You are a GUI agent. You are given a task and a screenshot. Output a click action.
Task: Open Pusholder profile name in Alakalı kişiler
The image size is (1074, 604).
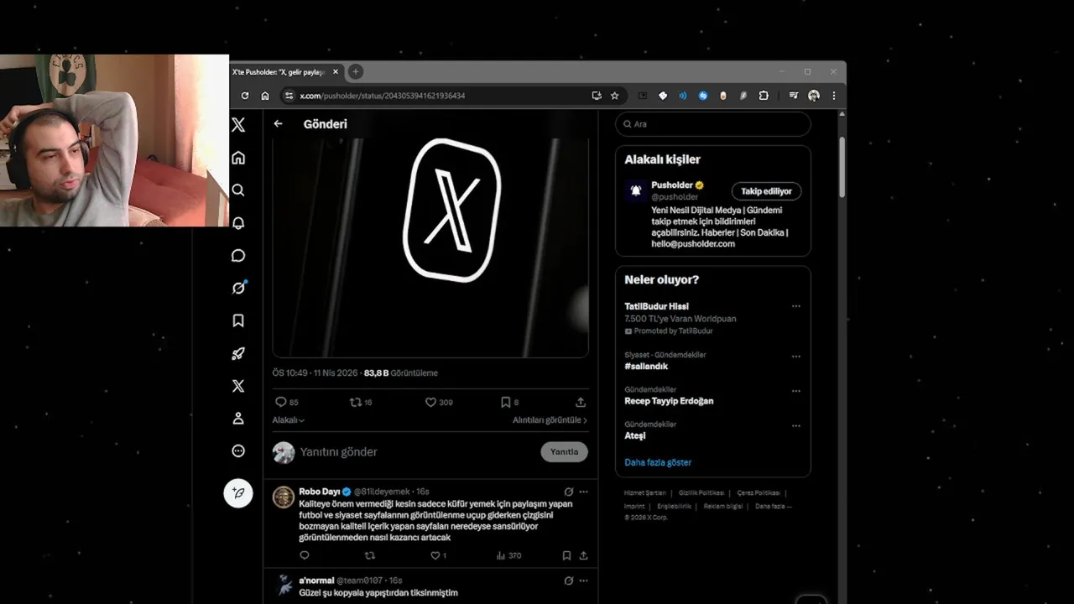[672, 185]
